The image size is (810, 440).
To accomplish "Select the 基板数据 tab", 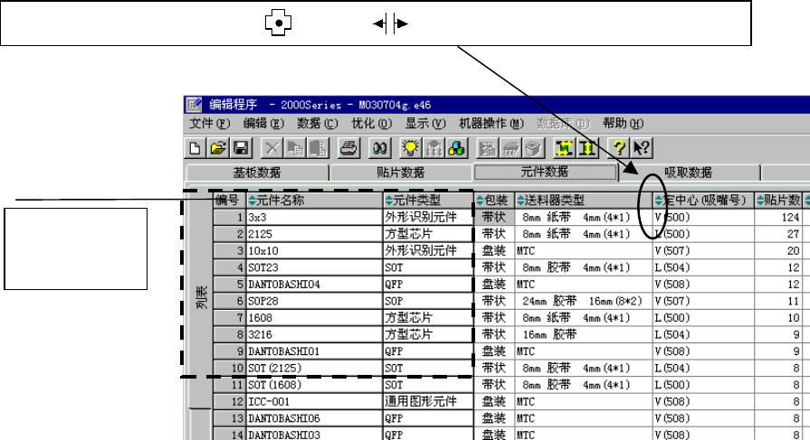I will pyautogui.click(x=257, y=173).
